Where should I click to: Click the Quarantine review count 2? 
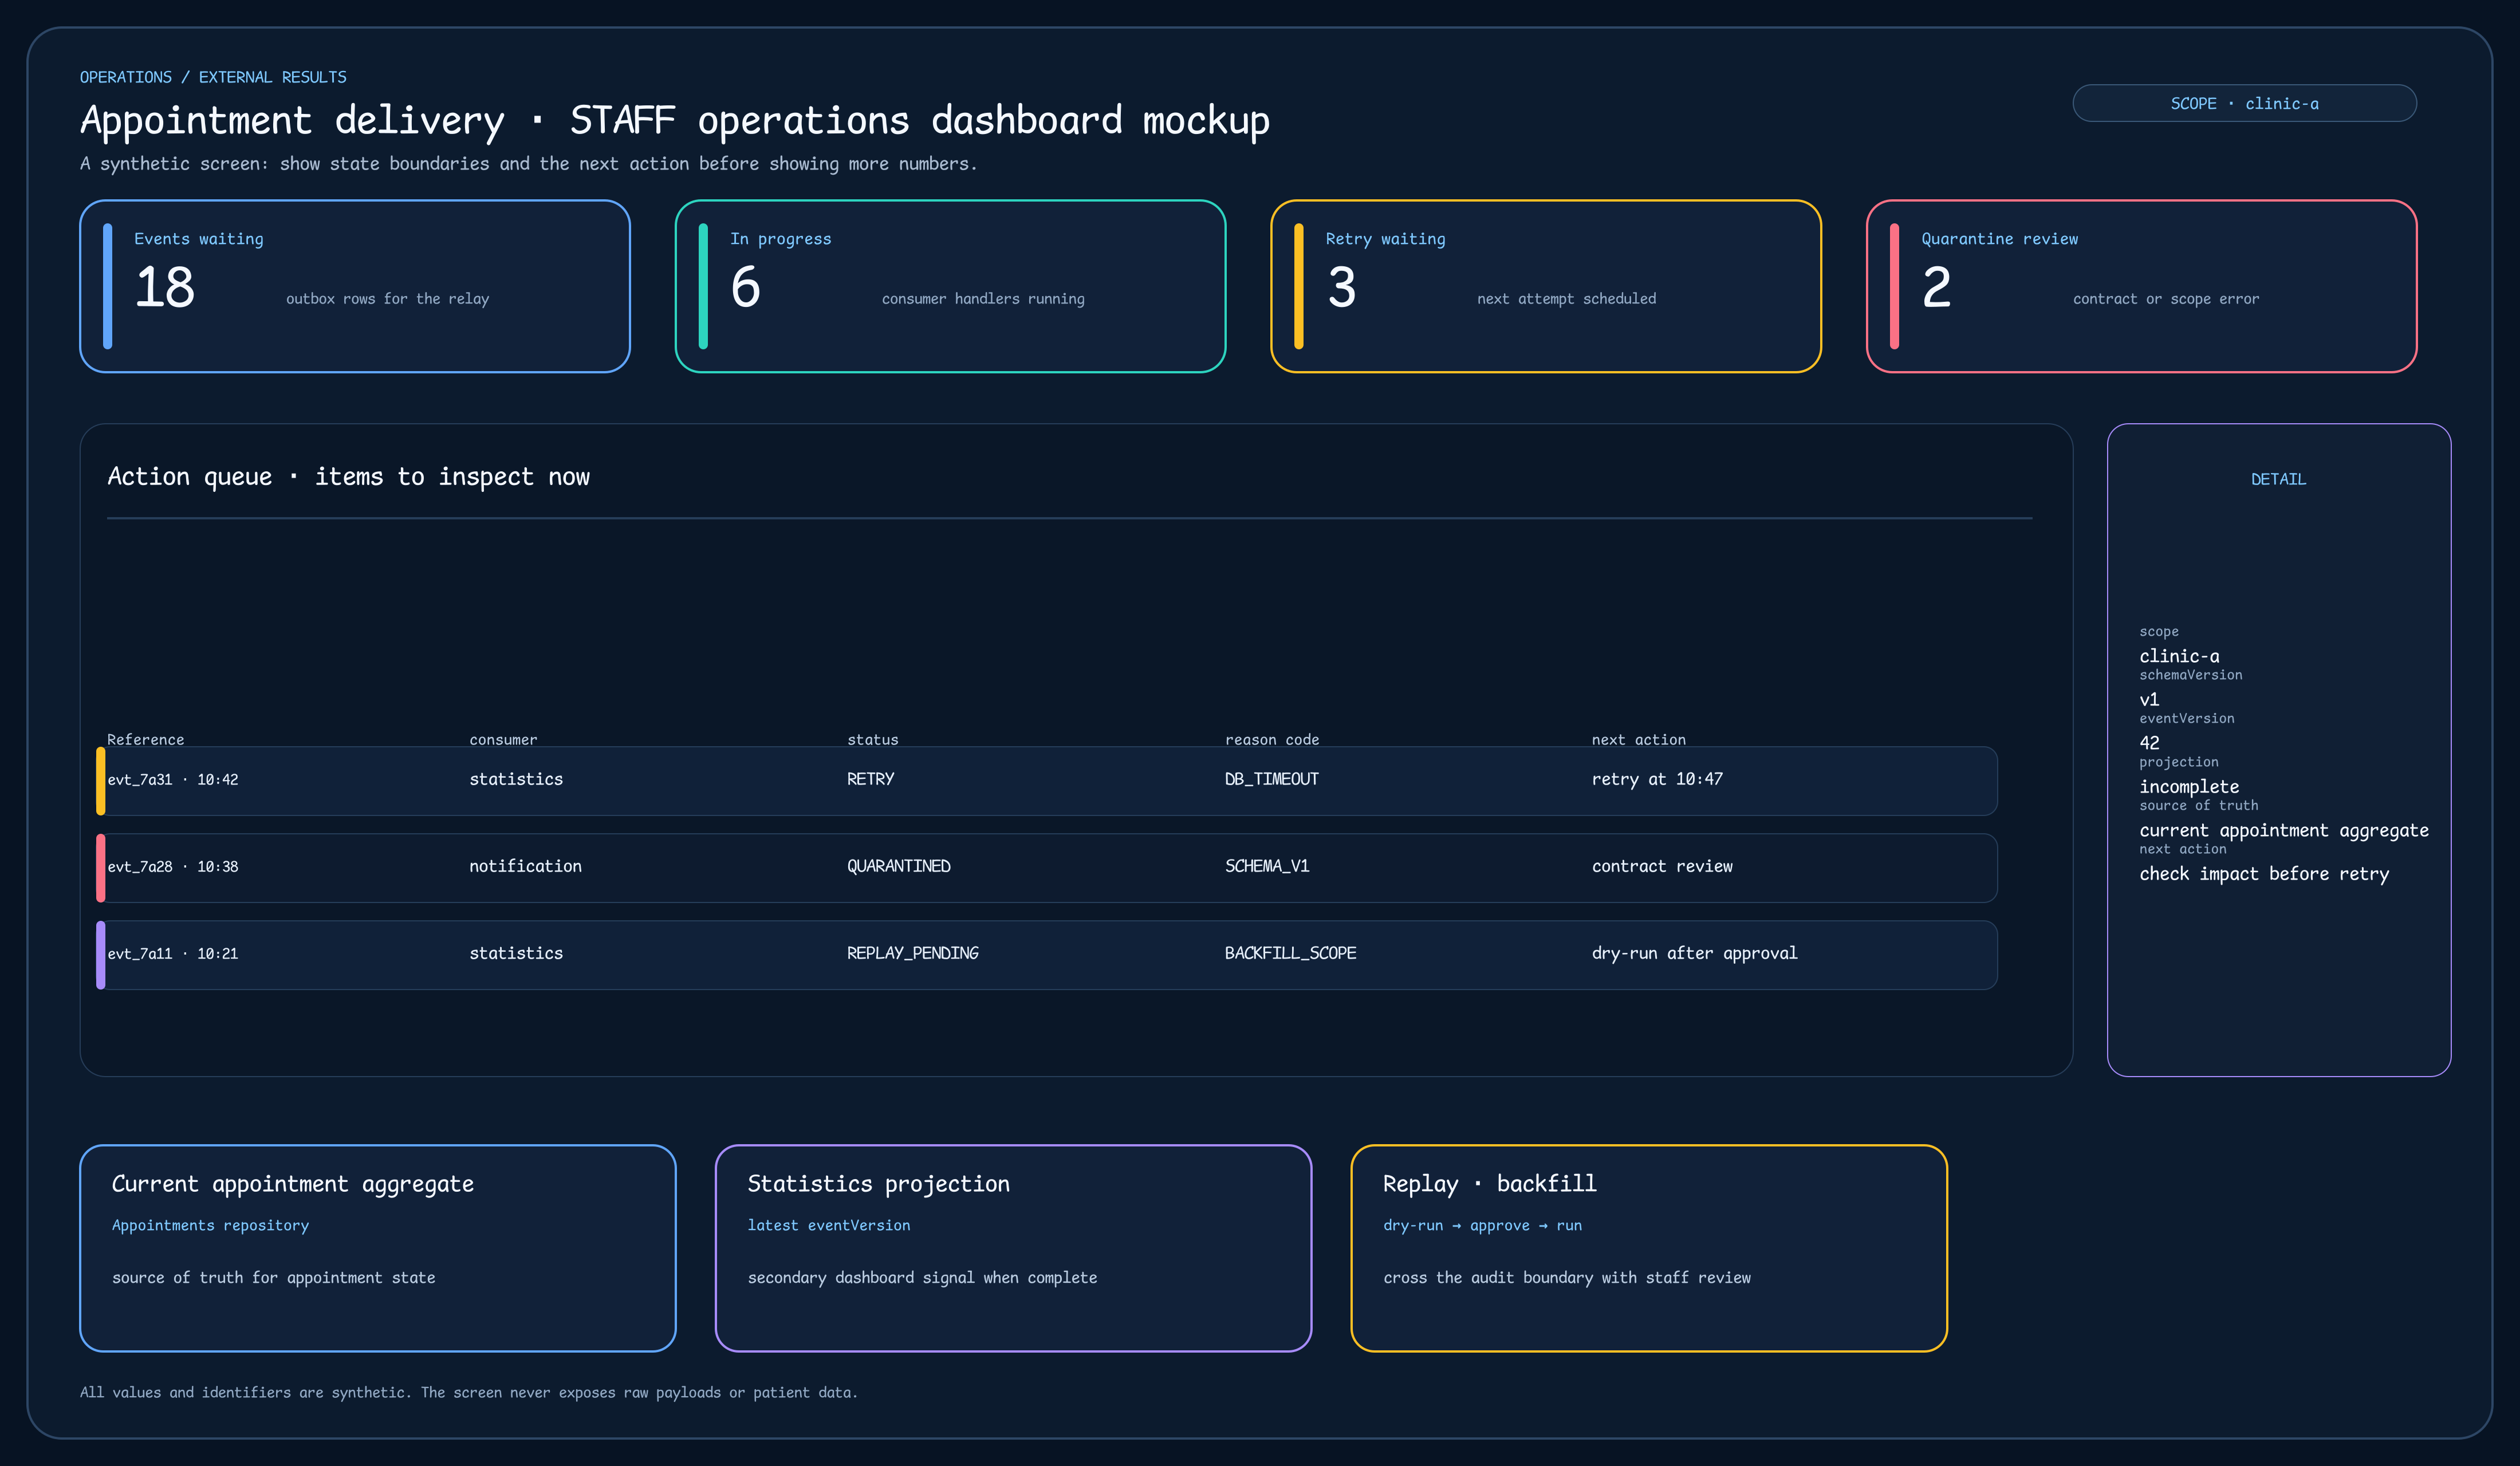pos(1937,288)
